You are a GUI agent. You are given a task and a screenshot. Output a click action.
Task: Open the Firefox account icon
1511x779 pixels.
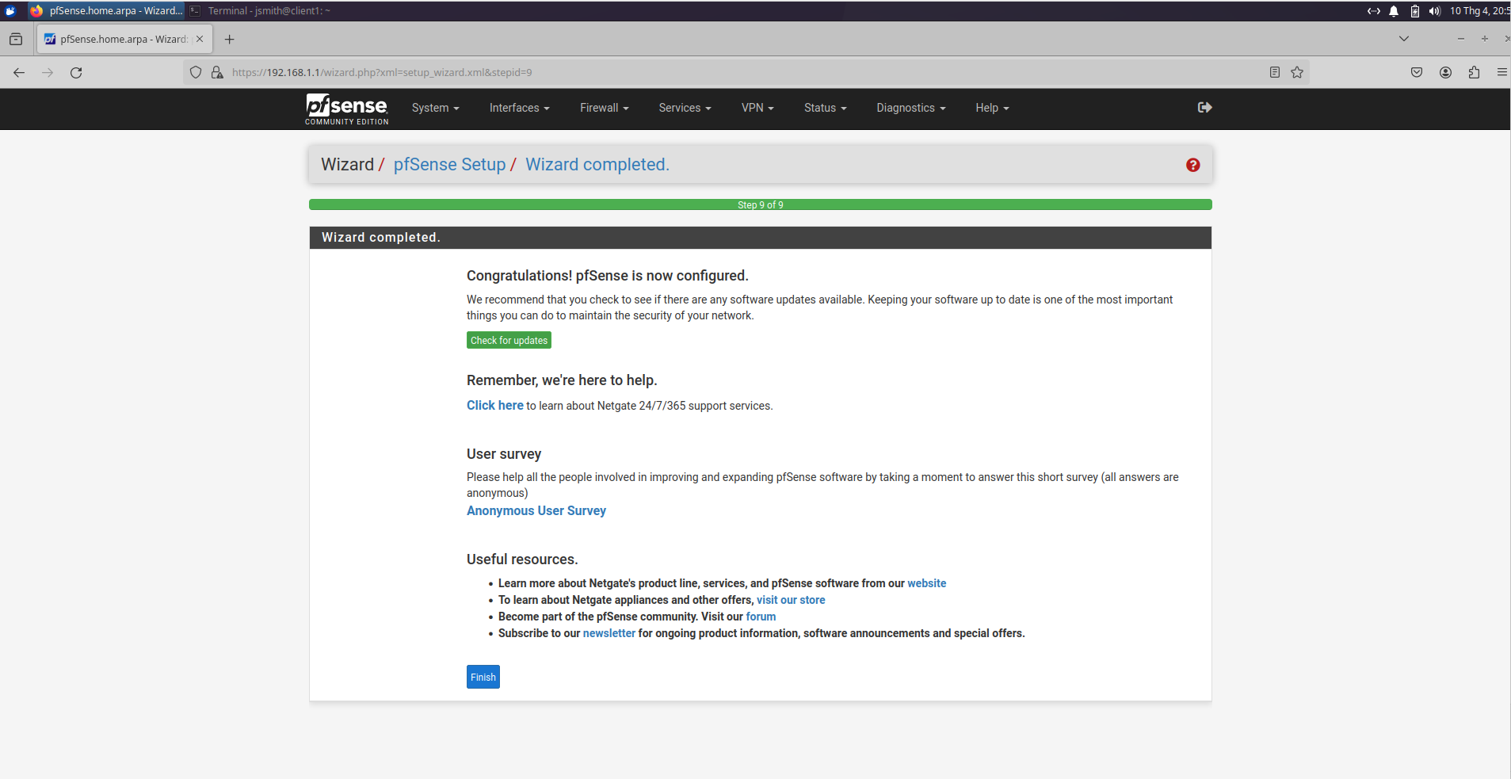coord(1445,72)
